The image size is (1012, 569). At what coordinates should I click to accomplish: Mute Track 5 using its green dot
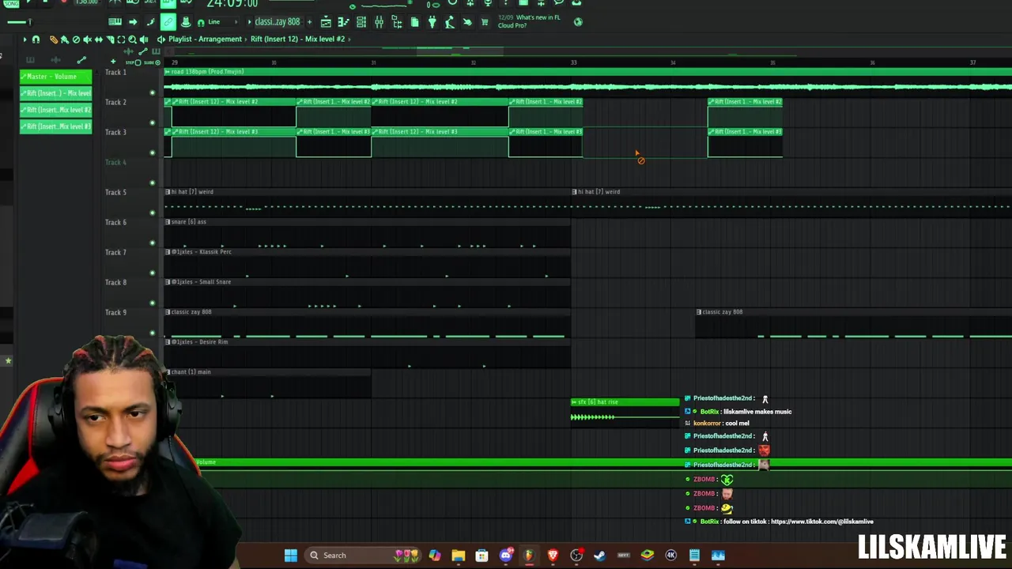point(153,213)
